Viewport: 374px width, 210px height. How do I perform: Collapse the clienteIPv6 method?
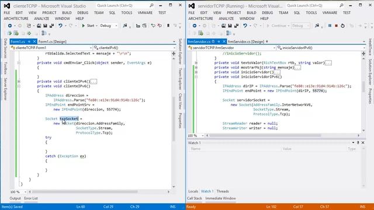[19, 86]
